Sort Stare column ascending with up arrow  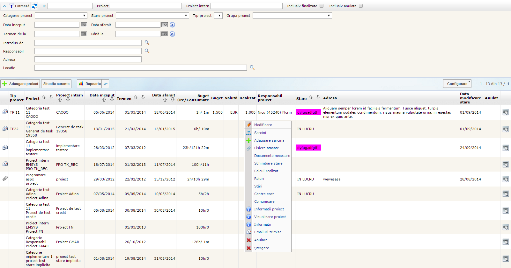point(311,98)
